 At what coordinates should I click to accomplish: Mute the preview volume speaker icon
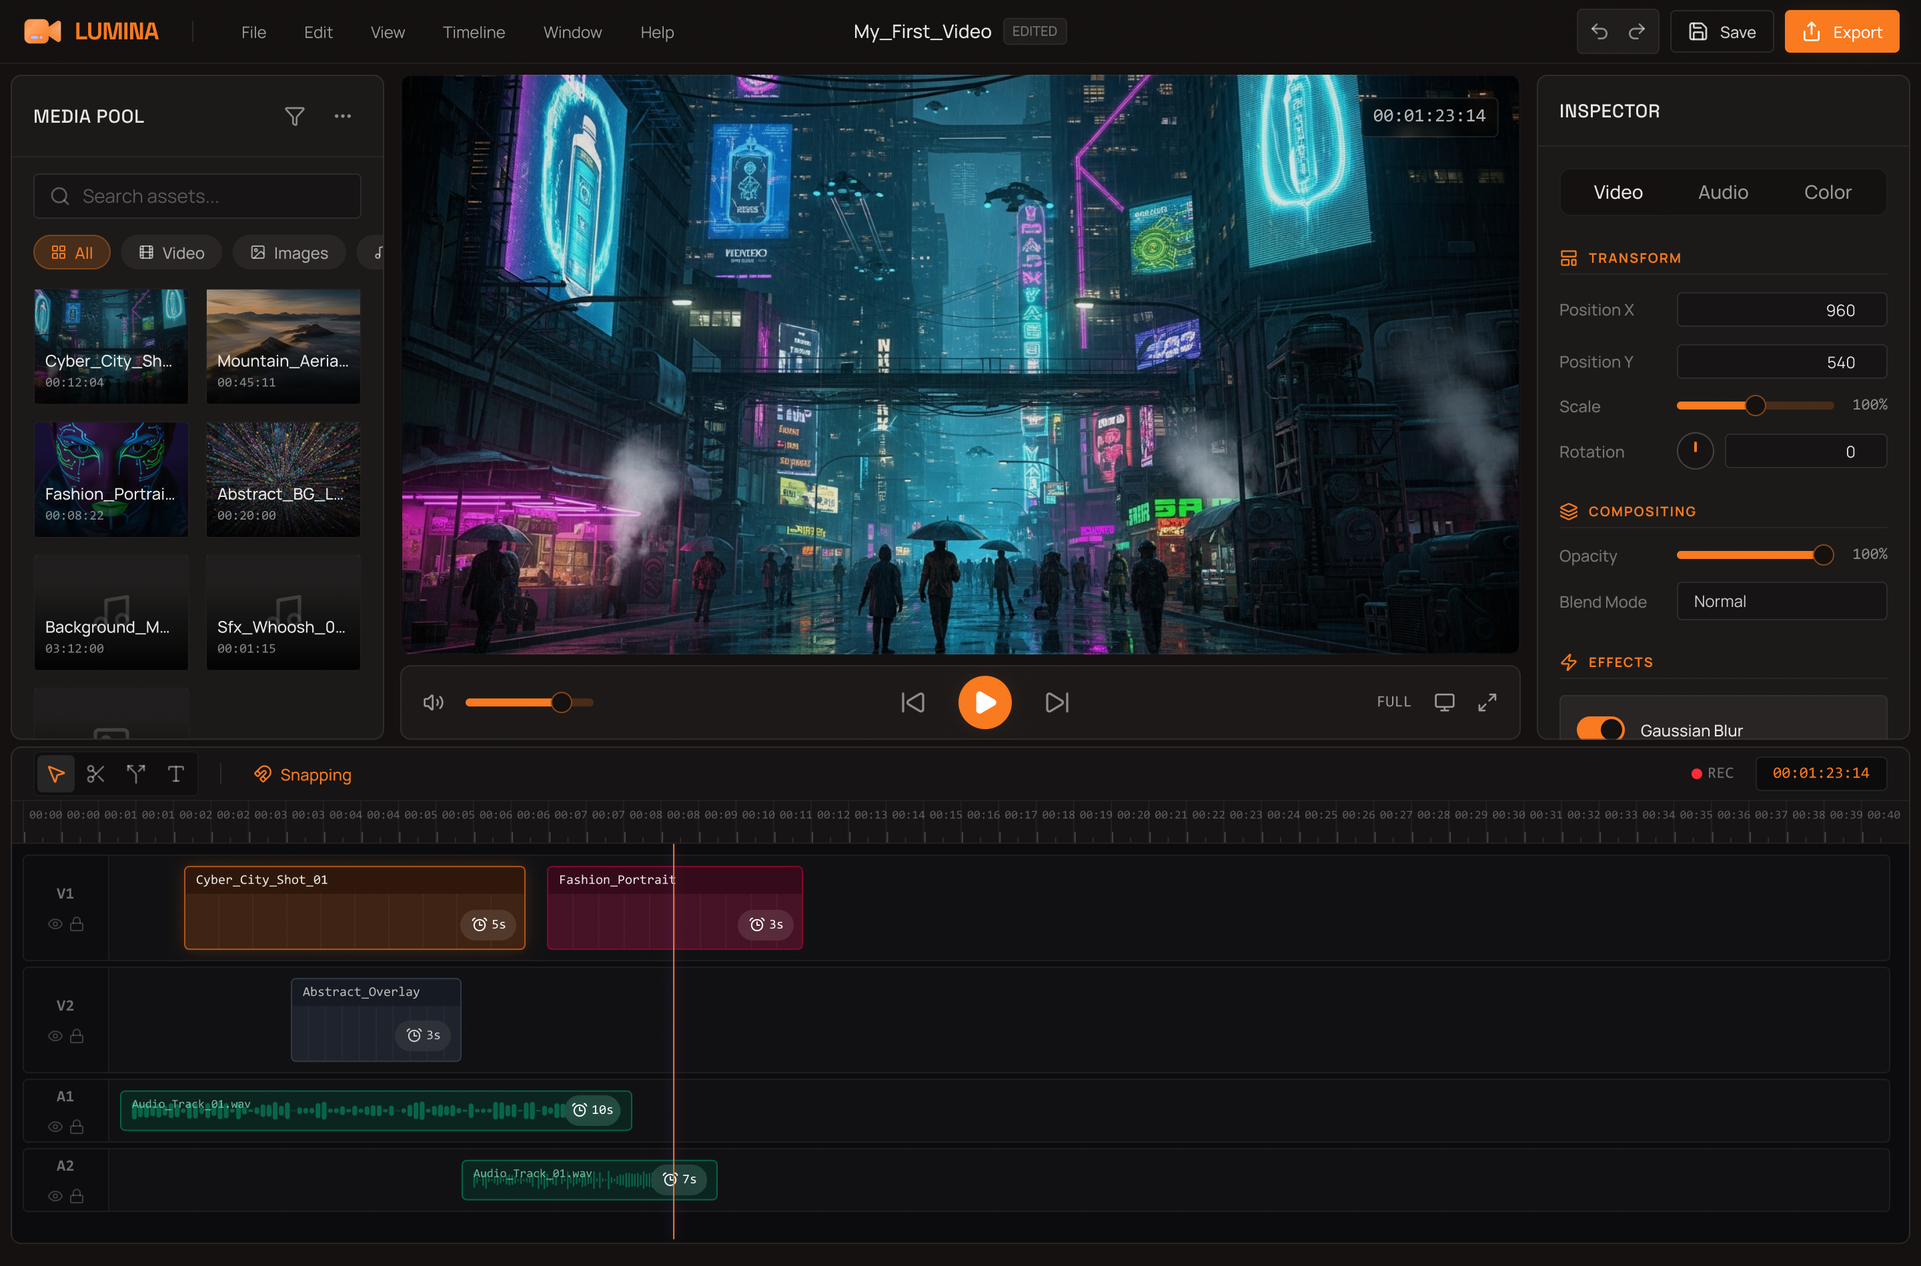[x=434, y=702]
